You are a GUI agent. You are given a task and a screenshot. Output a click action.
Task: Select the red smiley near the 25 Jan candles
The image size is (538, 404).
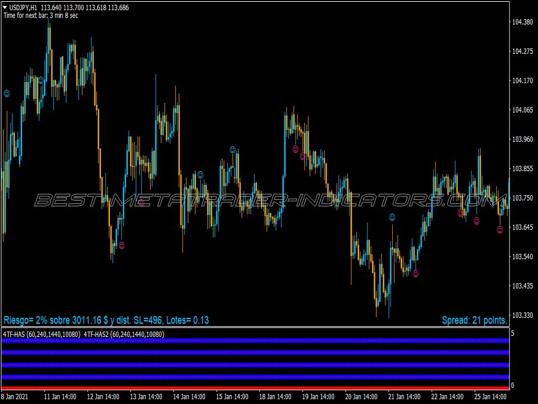click(500, 230)
